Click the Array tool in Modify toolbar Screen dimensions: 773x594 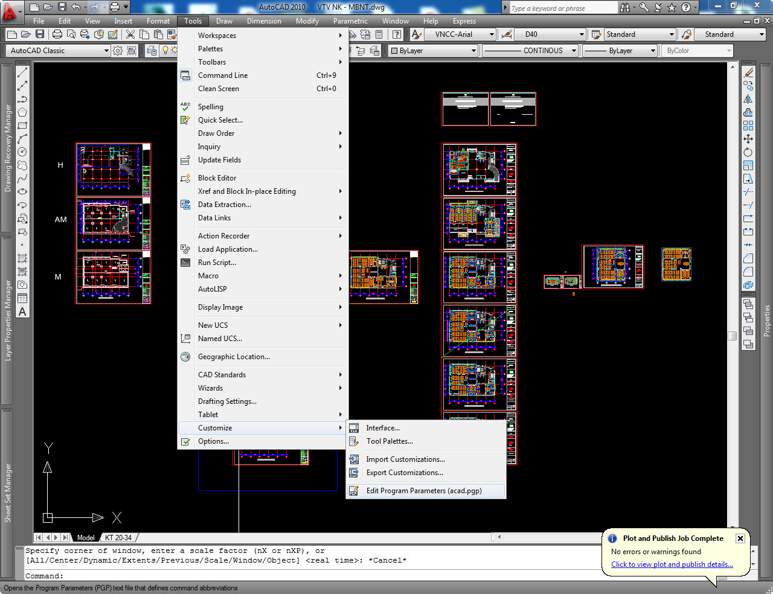pos(748,126)
